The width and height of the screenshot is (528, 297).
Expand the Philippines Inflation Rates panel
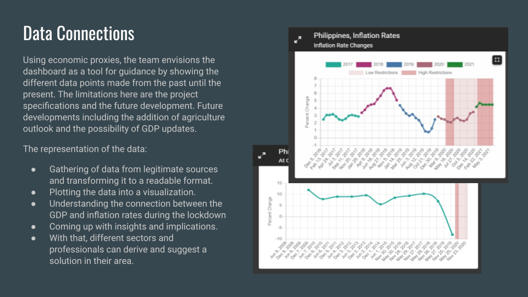[x=298, y=40]
